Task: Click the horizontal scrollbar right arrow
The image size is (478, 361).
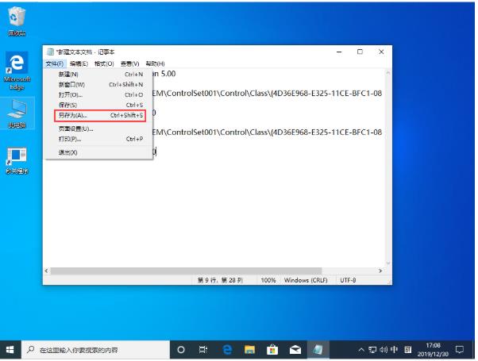Action: pyautogui.click(x=380, y=271)
